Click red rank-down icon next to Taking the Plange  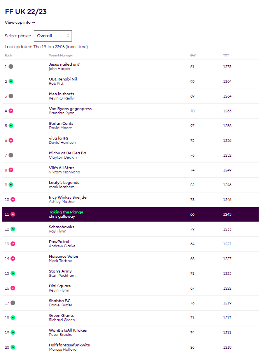13,214
